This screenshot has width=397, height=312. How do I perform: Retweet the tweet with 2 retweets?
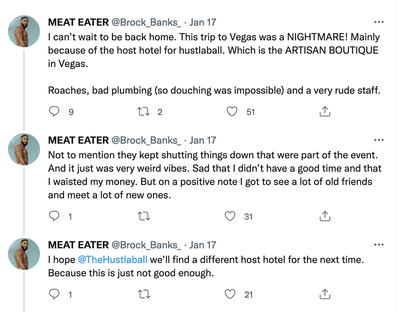pyautogui.click(x=144, y=112)
